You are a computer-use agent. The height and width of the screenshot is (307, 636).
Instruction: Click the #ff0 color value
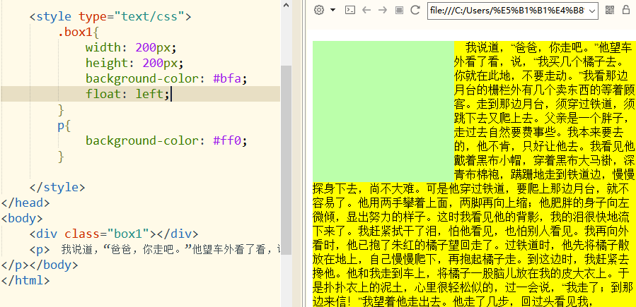click(x=226, y=140)
